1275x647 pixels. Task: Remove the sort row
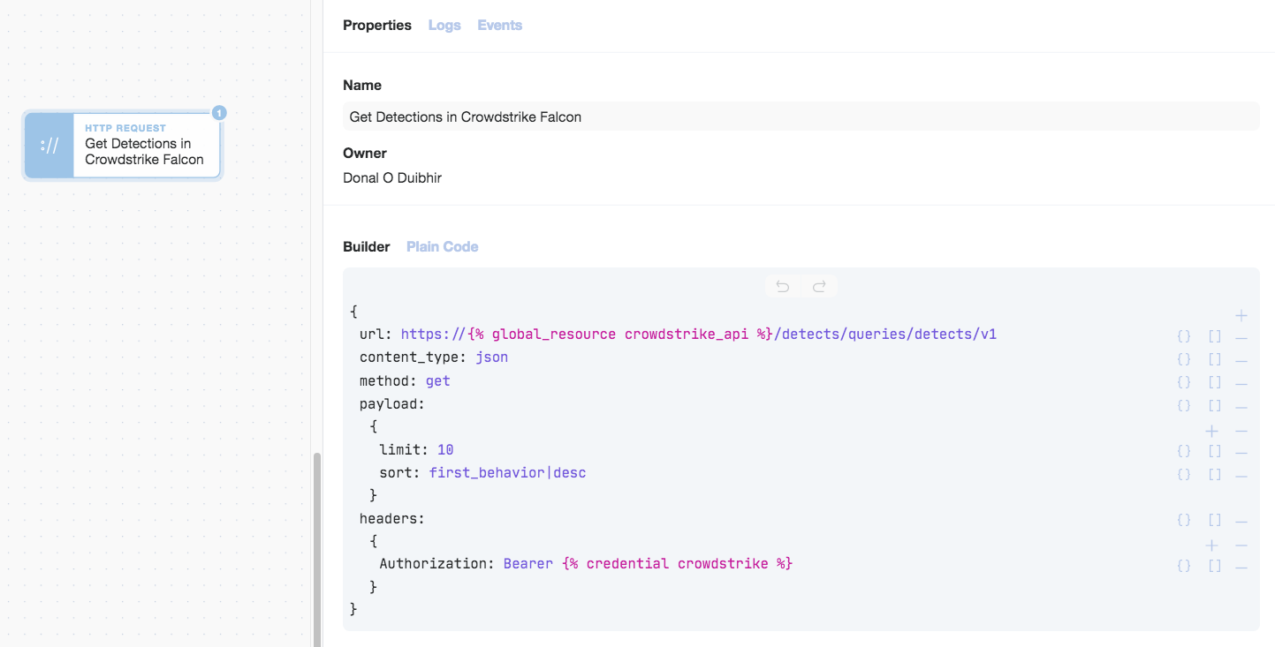(1241, 475)
